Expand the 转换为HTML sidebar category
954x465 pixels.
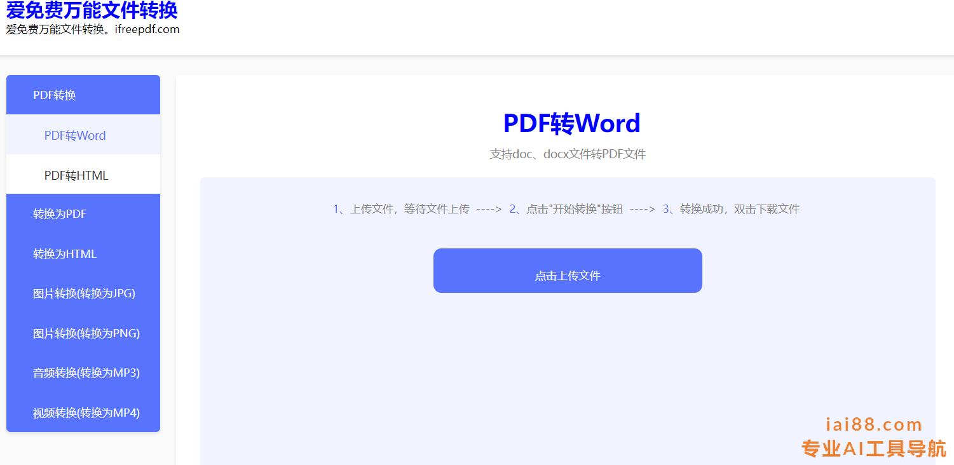(65, 254)
